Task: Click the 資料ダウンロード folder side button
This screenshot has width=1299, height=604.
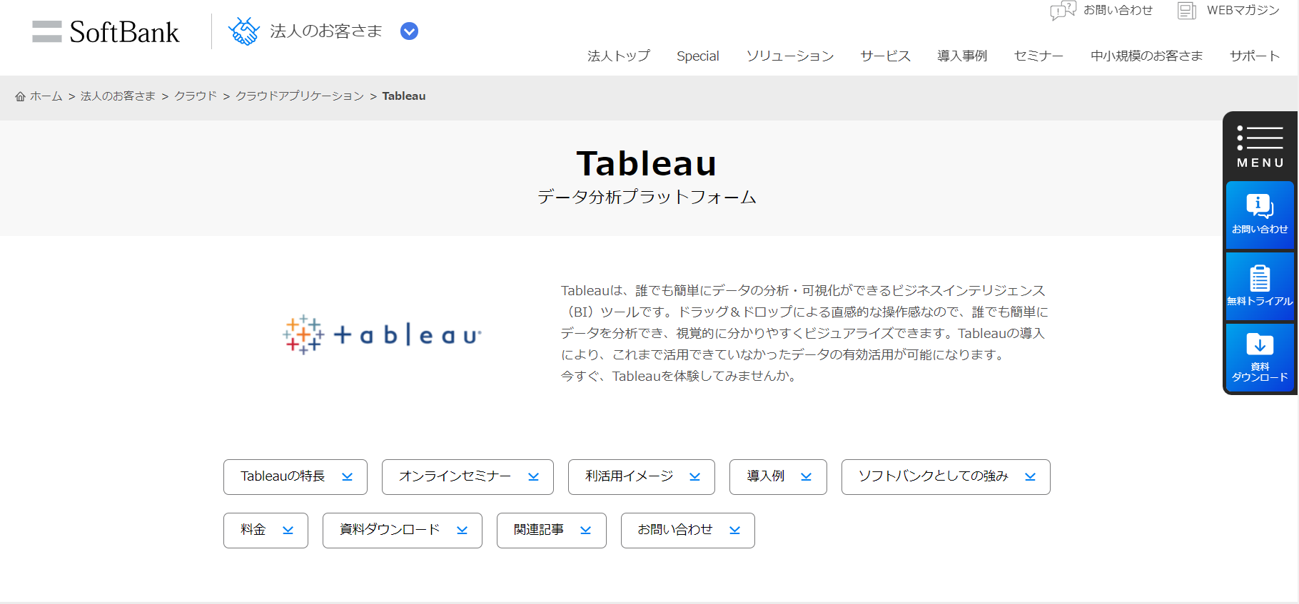Action: coord(1260,357)
